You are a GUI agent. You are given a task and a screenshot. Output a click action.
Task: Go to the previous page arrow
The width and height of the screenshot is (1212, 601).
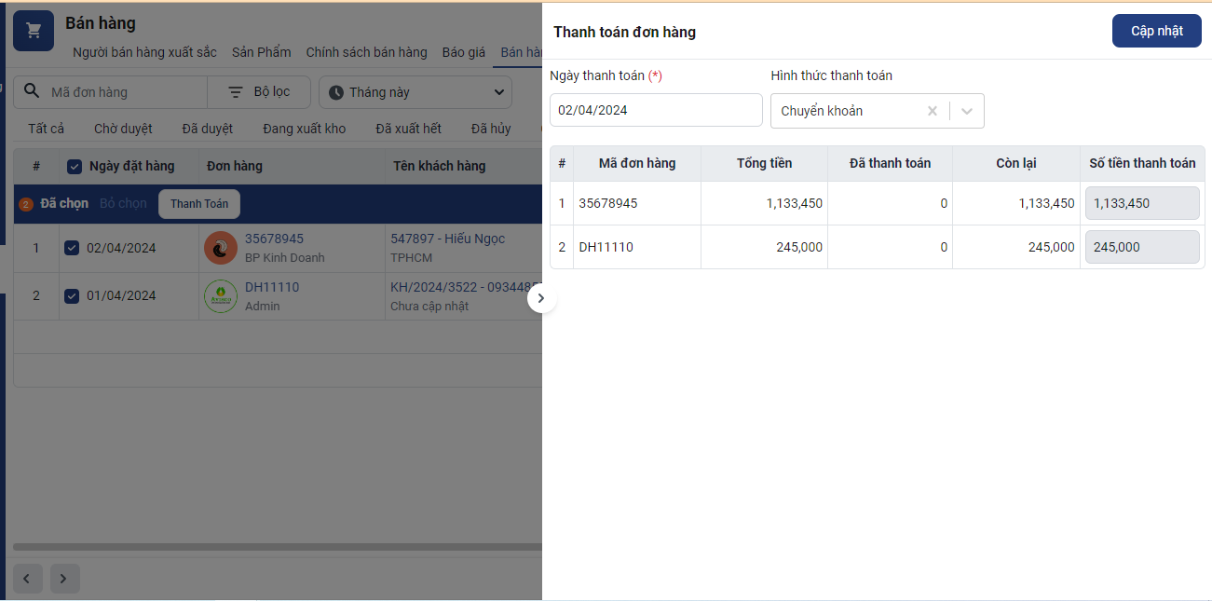pyautogui.click(x=26, y=579)
